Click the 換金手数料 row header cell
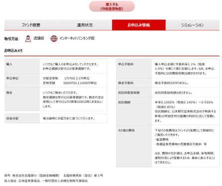222x186 pixels. (134, 83)
